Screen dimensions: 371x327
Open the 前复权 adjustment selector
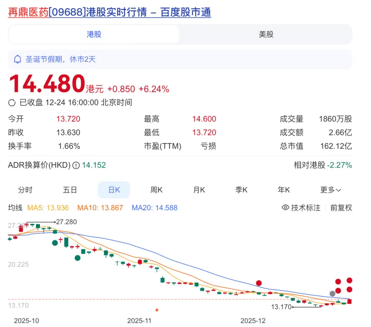click(x=341, y=208)
